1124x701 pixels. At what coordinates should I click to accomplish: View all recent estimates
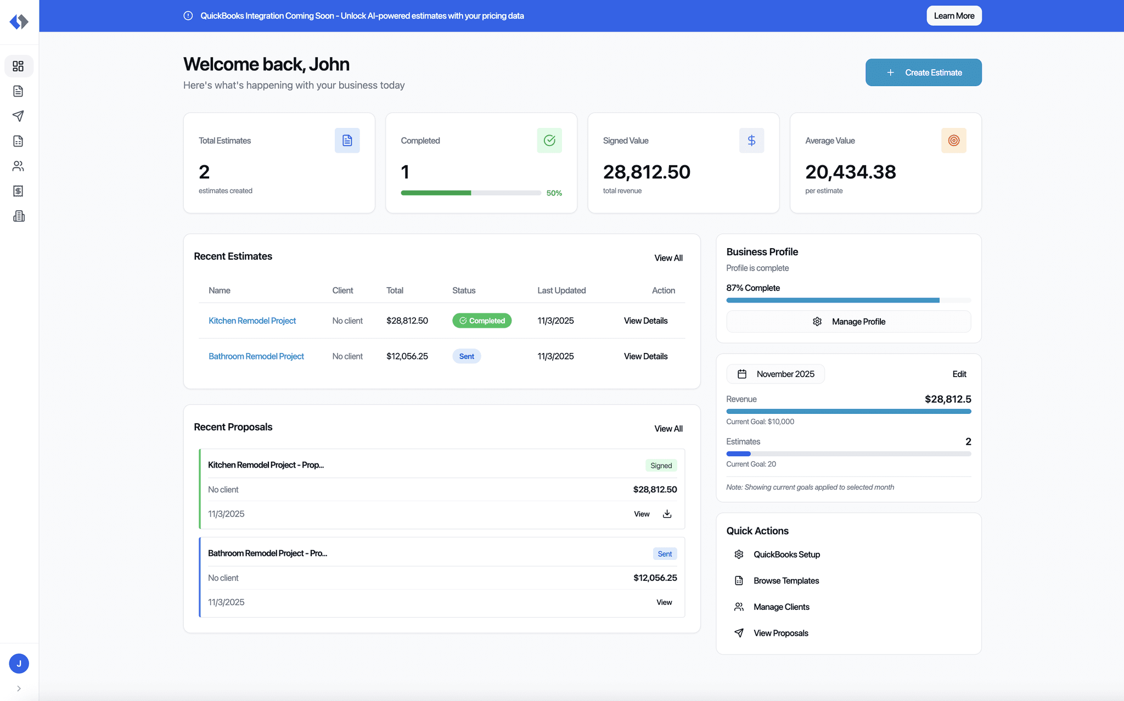coord(668,258)
